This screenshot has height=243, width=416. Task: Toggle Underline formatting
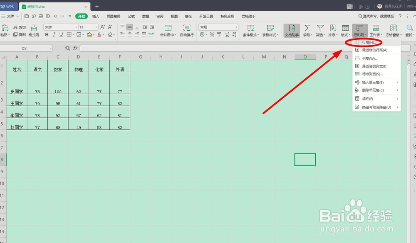coord(61,34)
